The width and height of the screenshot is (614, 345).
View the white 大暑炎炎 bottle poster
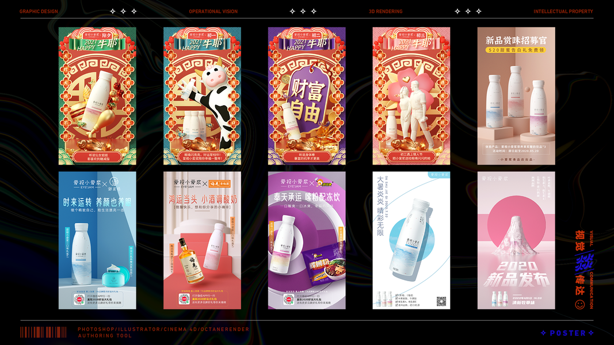[411, 240]
